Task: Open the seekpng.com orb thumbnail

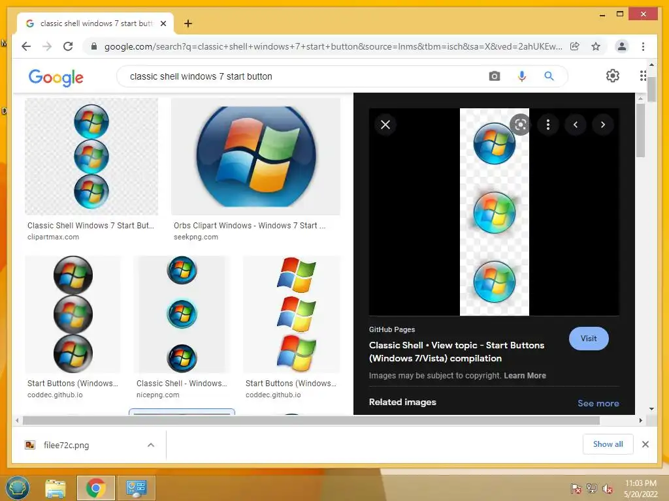Action: [x=255, y=157]
